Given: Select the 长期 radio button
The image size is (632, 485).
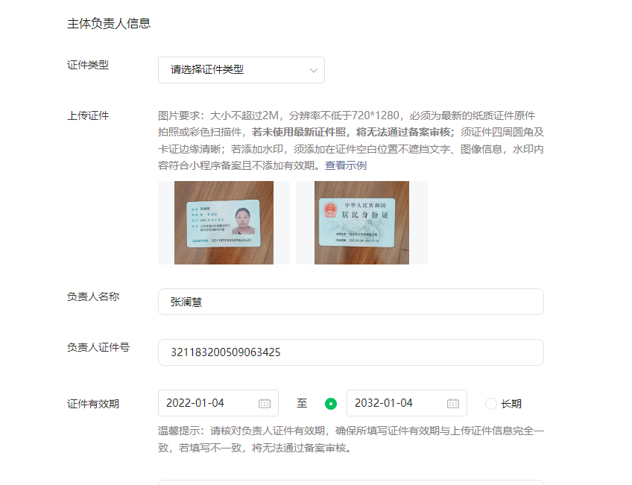Looking at the screenshot, I should coord(491,404).
